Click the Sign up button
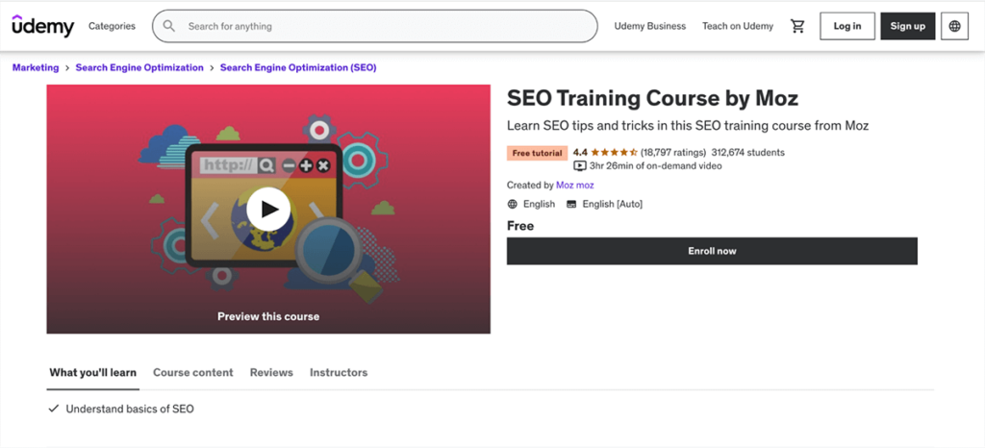Viewport: 985px width, 448px height. pyautogui.click(x=908, y=26)
